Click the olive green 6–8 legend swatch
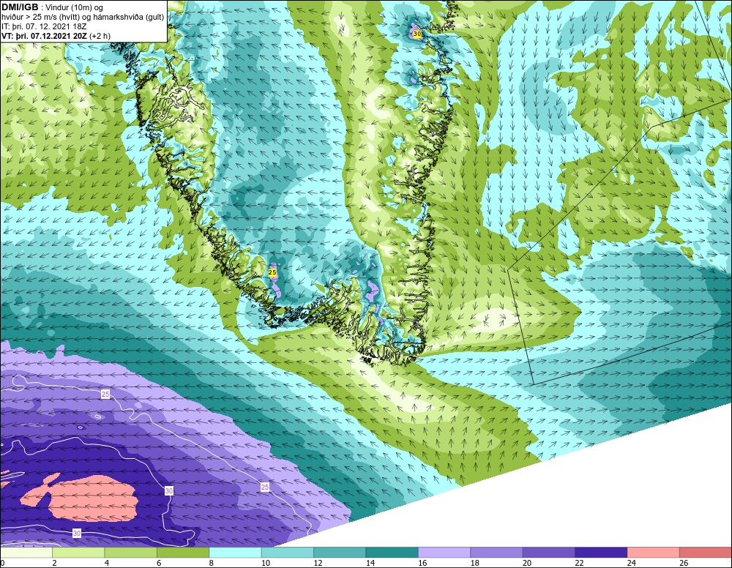The width and height of the screenshot is (732, 568). coord(184,553)
